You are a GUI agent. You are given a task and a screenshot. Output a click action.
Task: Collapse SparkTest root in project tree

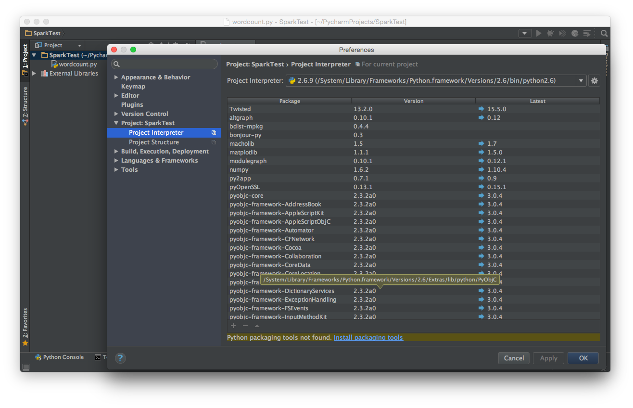pyautogui.click(x=34, y=55)
